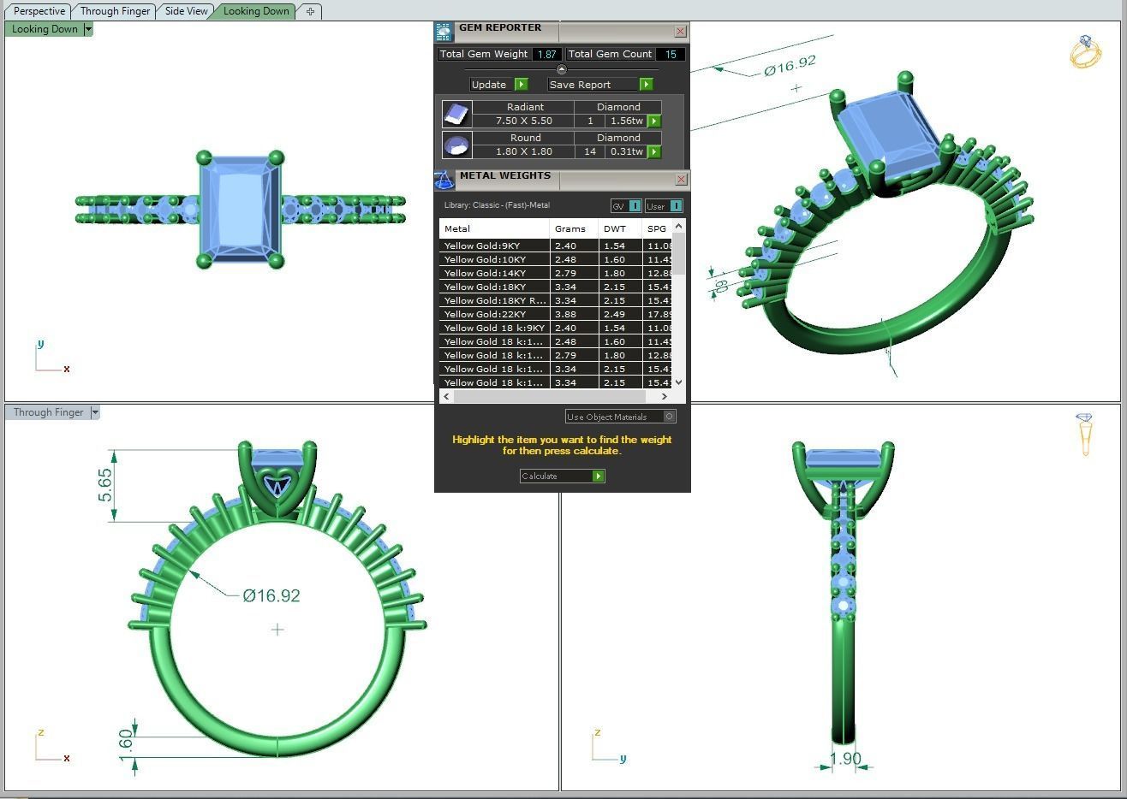Add a new viewport tab with plus

pyautogui.click(x=310, y=11)
